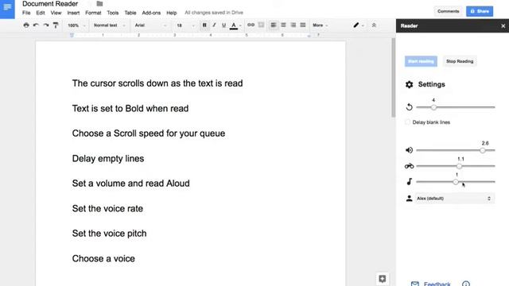This screenshot has width=509, height=286.
Task: Open the Normal text style dropdown
Action: click(109, 25)
